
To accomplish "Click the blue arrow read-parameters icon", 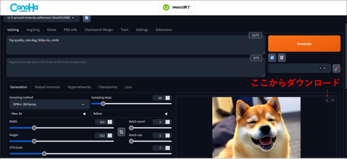I will [x=272, y=58].
